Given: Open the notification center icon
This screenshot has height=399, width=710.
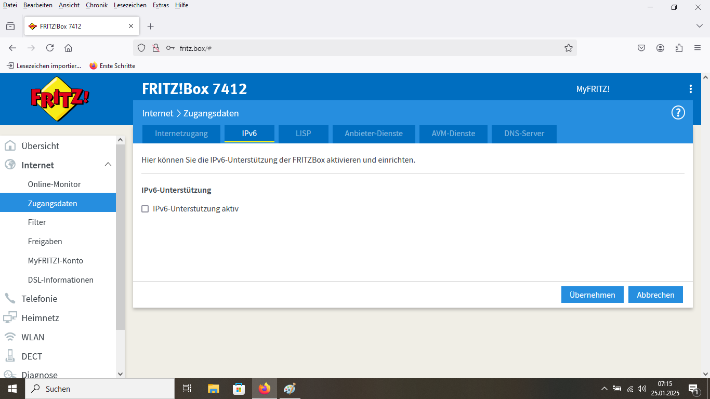Looking at the screenshot, I should click(x=694, y=389).
